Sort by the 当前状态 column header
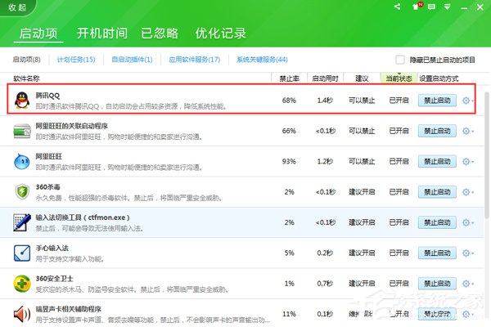Viewport: 491px width, 327px height. pos(399,78)
